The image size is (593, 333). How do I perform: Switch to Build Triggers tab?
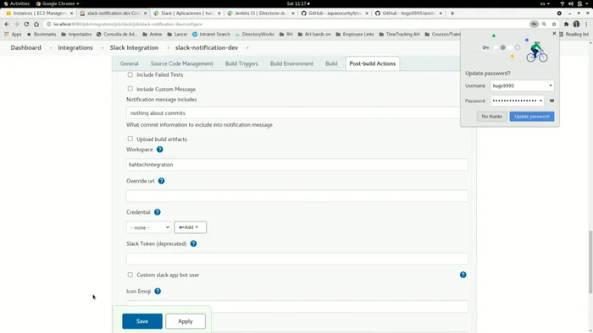(x=241, y=63)
